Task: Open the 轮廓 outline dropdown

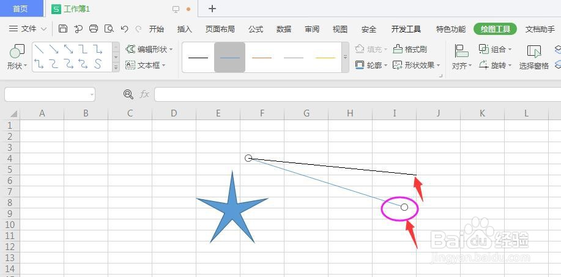Action: (x=385, y=65)
